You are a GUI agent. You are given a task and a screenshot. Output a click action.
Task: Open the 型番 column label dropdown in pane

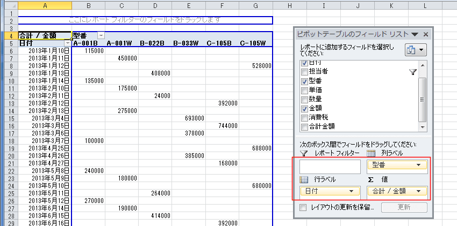[419, 165]
